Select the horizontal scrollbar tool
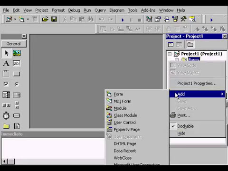The width and height of the screenshot is (228, 171). [x=6, y=105]
